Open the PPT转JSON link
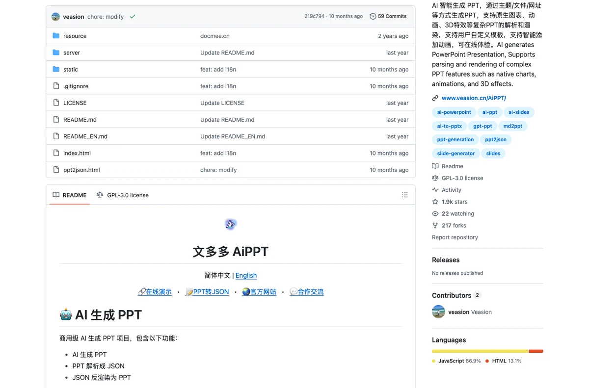The image size is (589, 388). (x=207, y=292)
